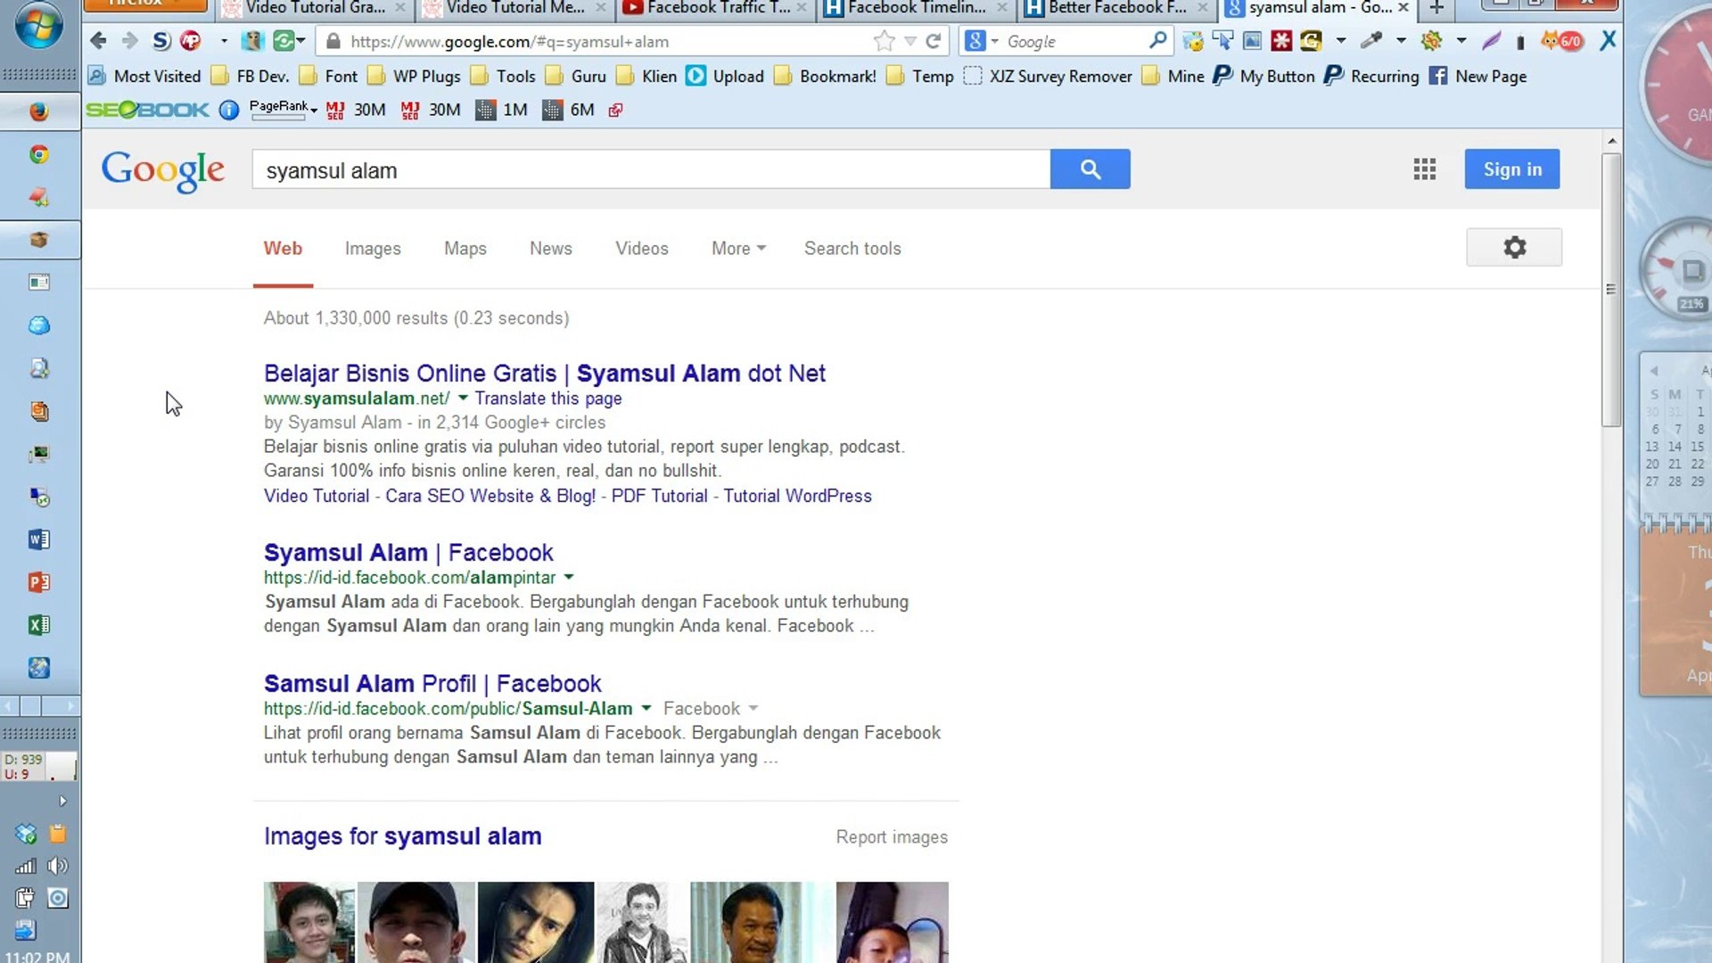1712x963 pixels.
Task: Click the SEObook info icon
Action: (229, 110)
